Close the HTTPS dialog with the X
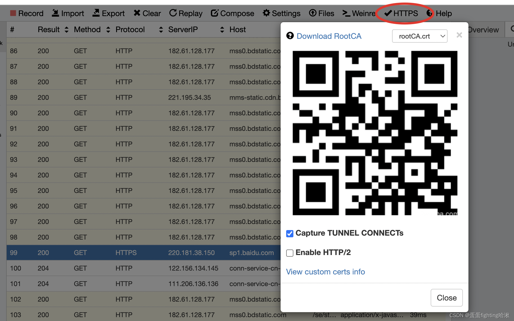514x321 pixels. [459, 35]
